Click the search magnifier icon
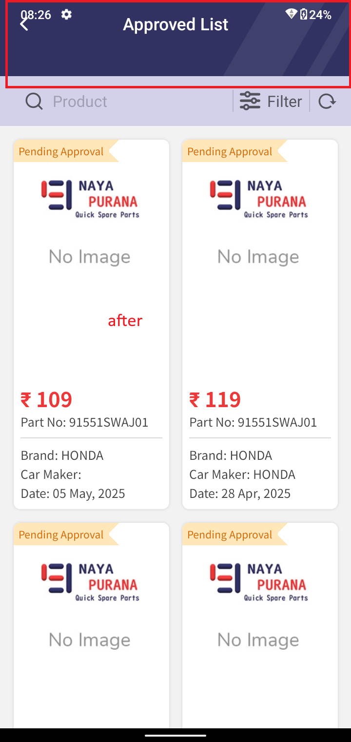The height and width of the screenshot is (742, 351). (34, 102)
